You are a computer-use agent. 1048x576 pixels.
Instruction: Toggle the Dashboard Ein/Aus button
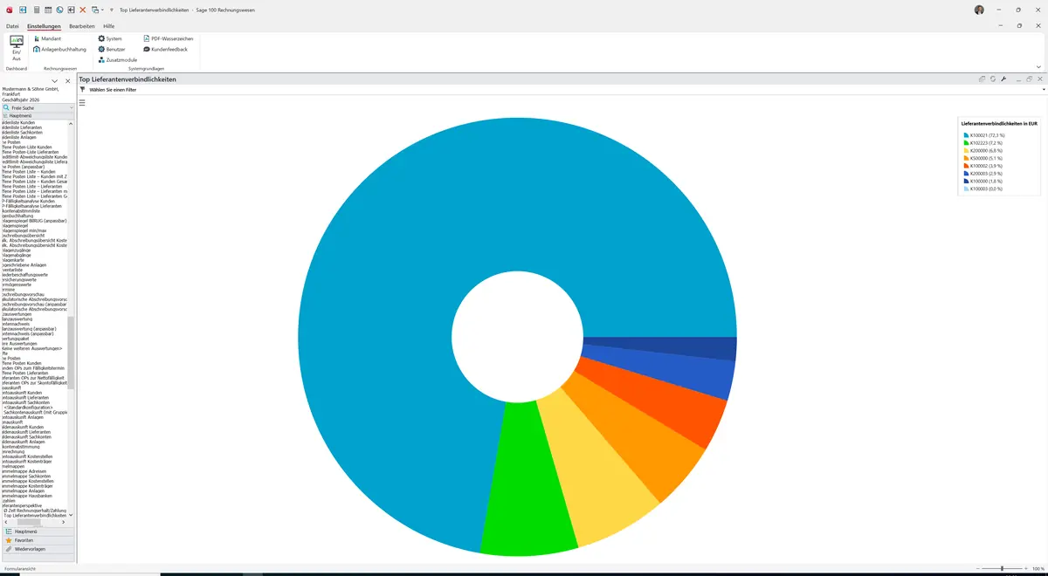(17, 47)
